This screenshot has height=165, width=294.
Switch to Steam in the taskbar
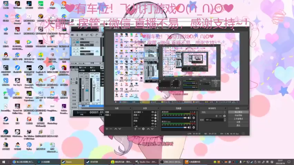pyautogui.click(x=72, y=162)
